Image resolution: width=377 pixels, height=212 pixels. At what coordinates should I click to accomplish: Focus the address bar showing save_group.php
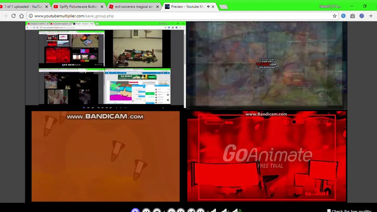click(183, 16)
